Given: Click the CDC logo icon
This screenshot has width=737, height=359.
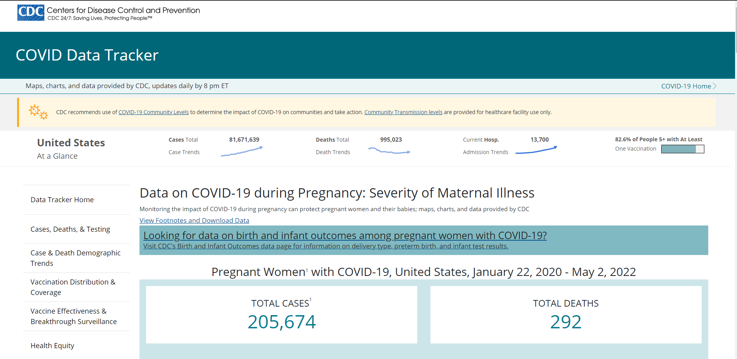Looking at the screenshot, I should tap(31, 13).
